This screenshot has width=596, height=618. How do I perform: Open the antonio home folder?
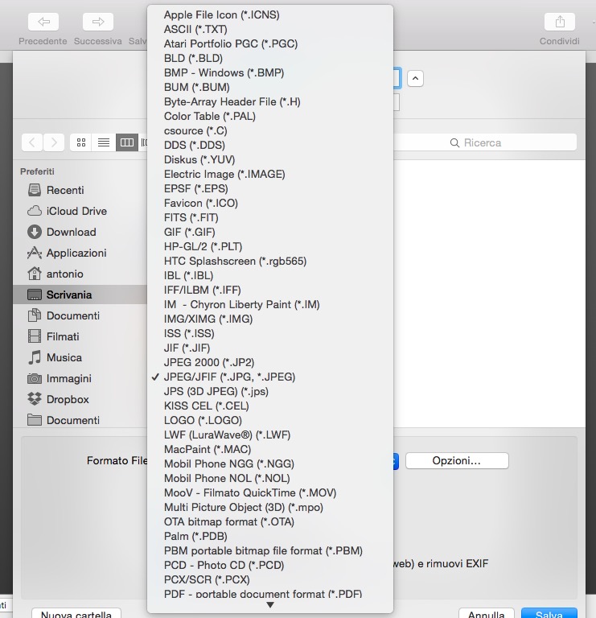[80, 274]
